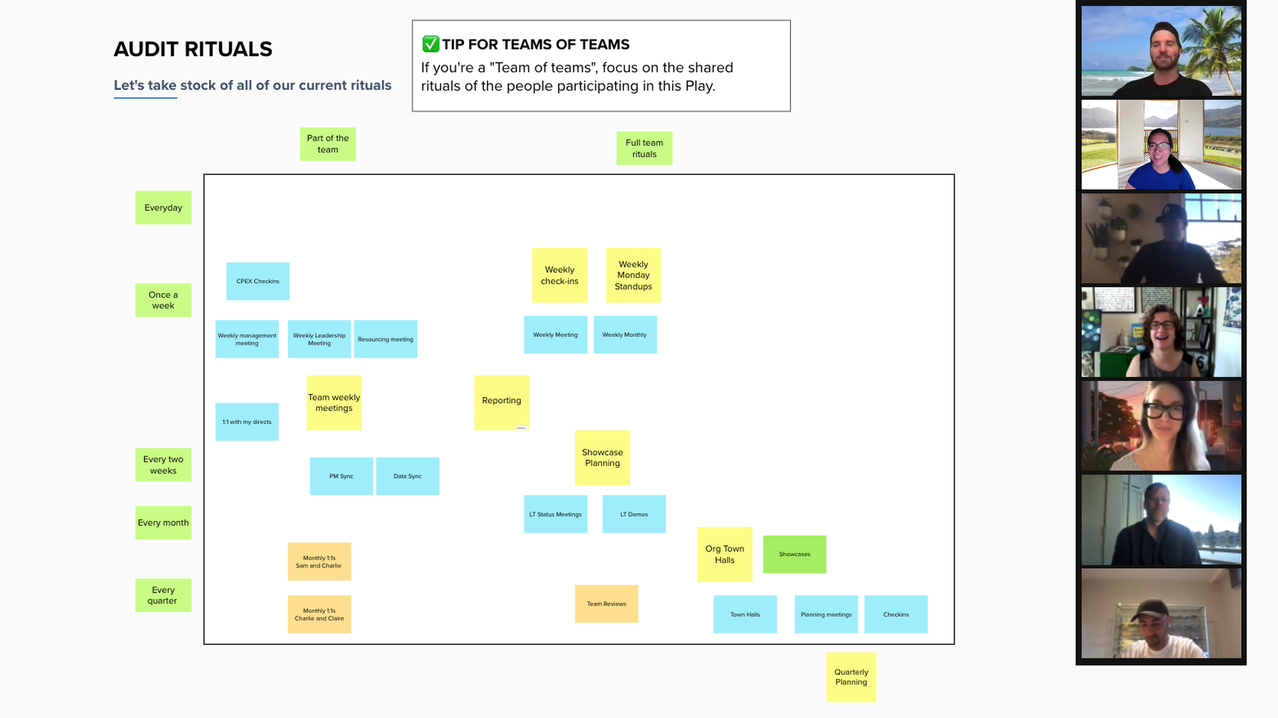Screen dimensions: 1278x718
Task: Expand the 'Every two weeks' row items
Action: tap(162, 465)
